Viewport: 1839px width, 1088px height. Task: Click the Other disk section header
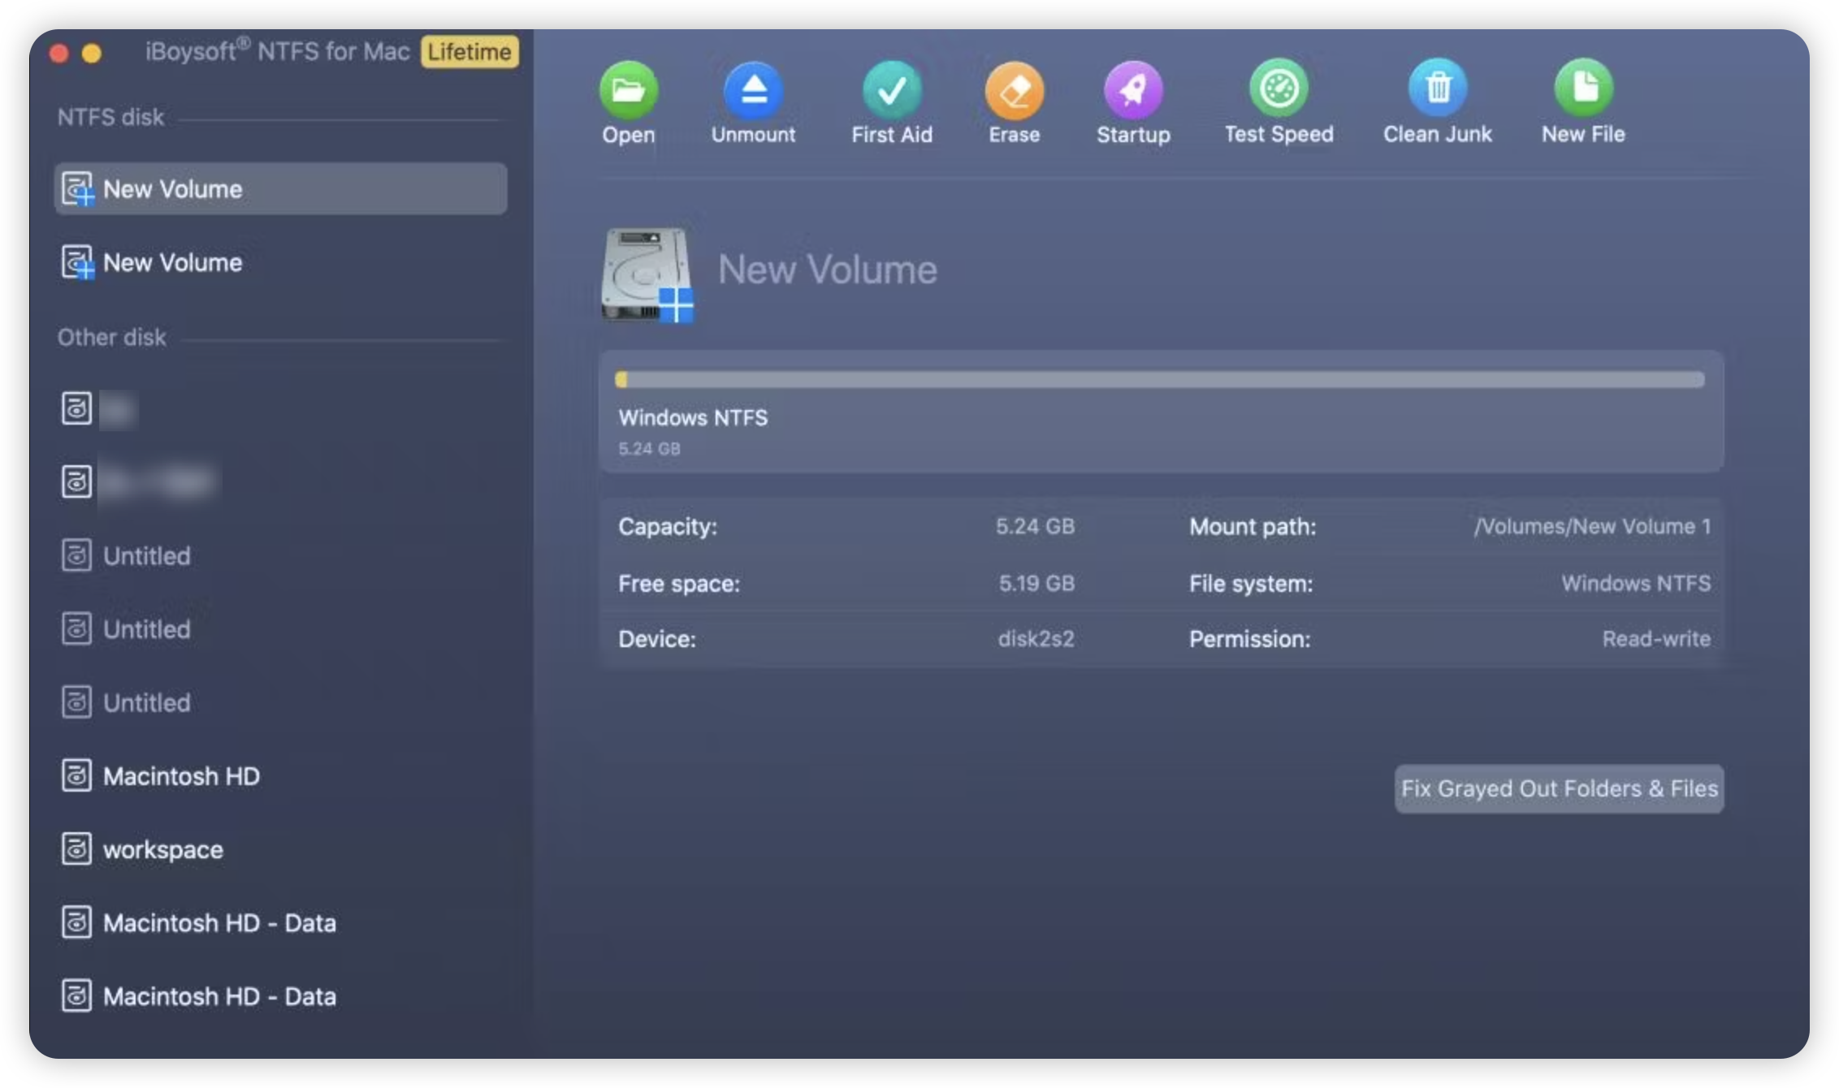tap(111, 337)
